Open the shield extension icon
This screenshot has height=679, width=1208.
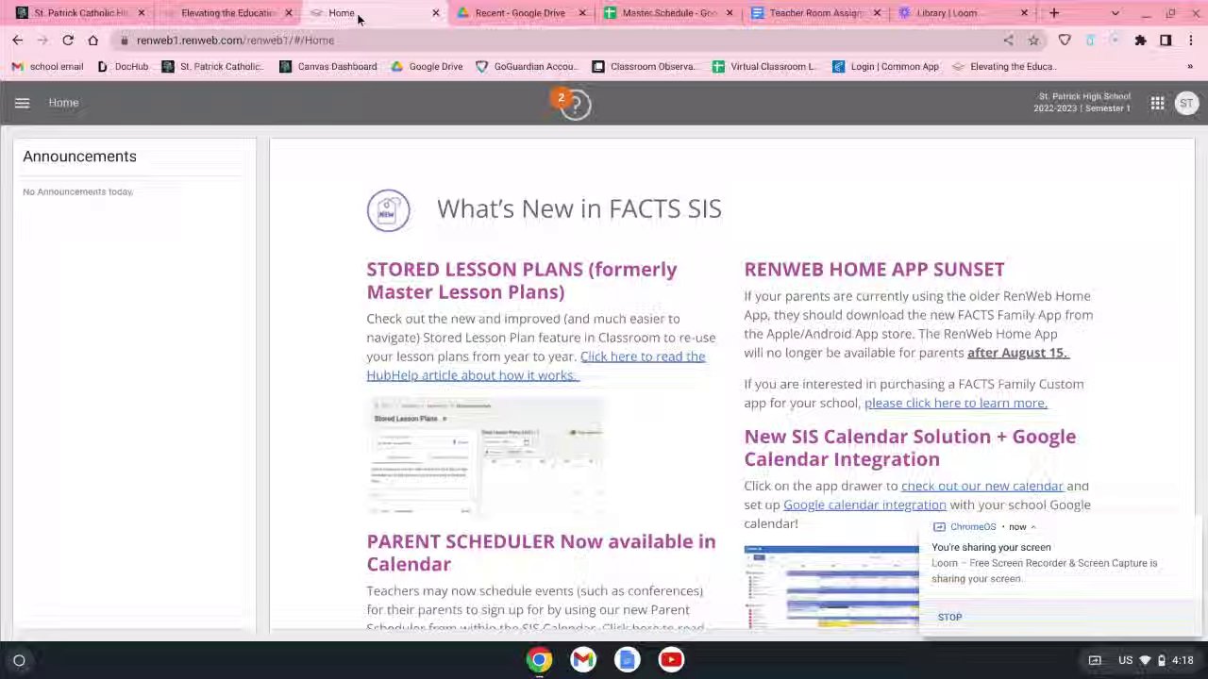[x=1065, y=41]
